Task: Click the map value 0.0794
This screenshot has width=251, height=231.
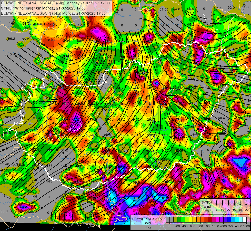Action: coord(223,165)
